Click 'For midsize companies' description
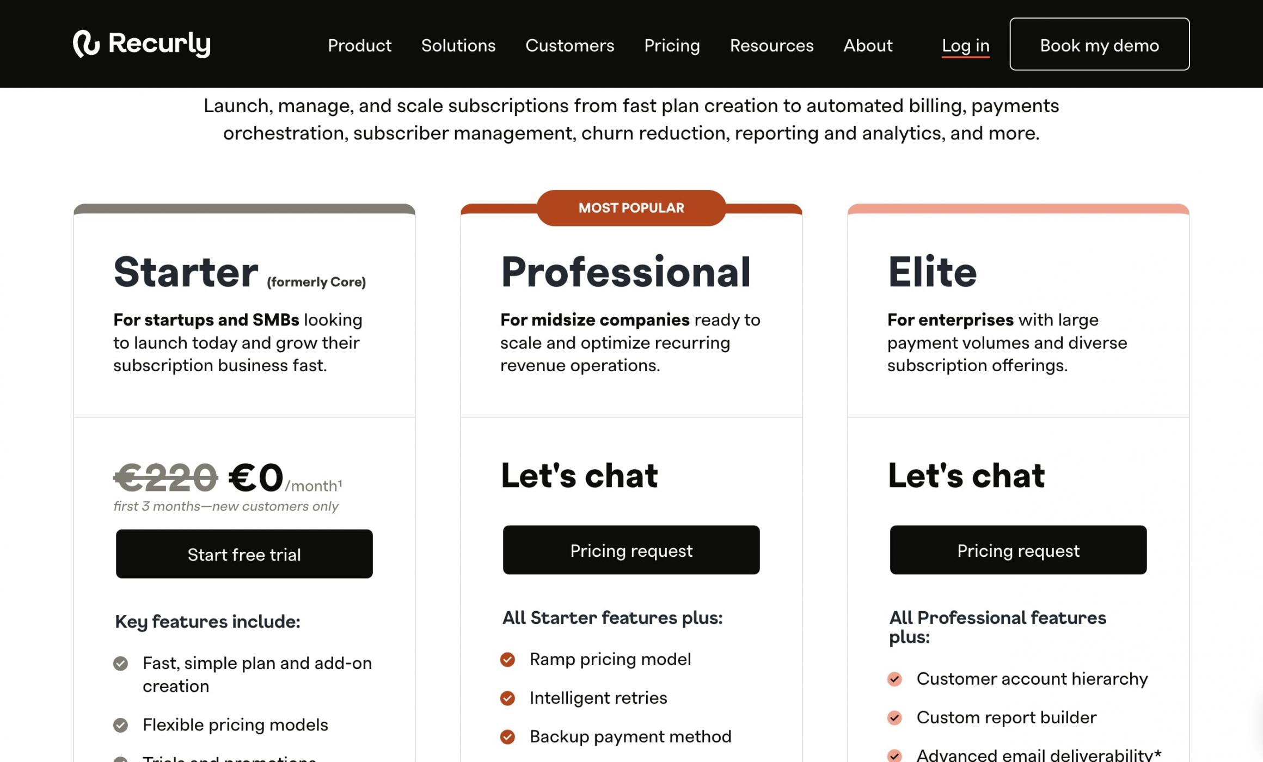 [x=630, y=342]
